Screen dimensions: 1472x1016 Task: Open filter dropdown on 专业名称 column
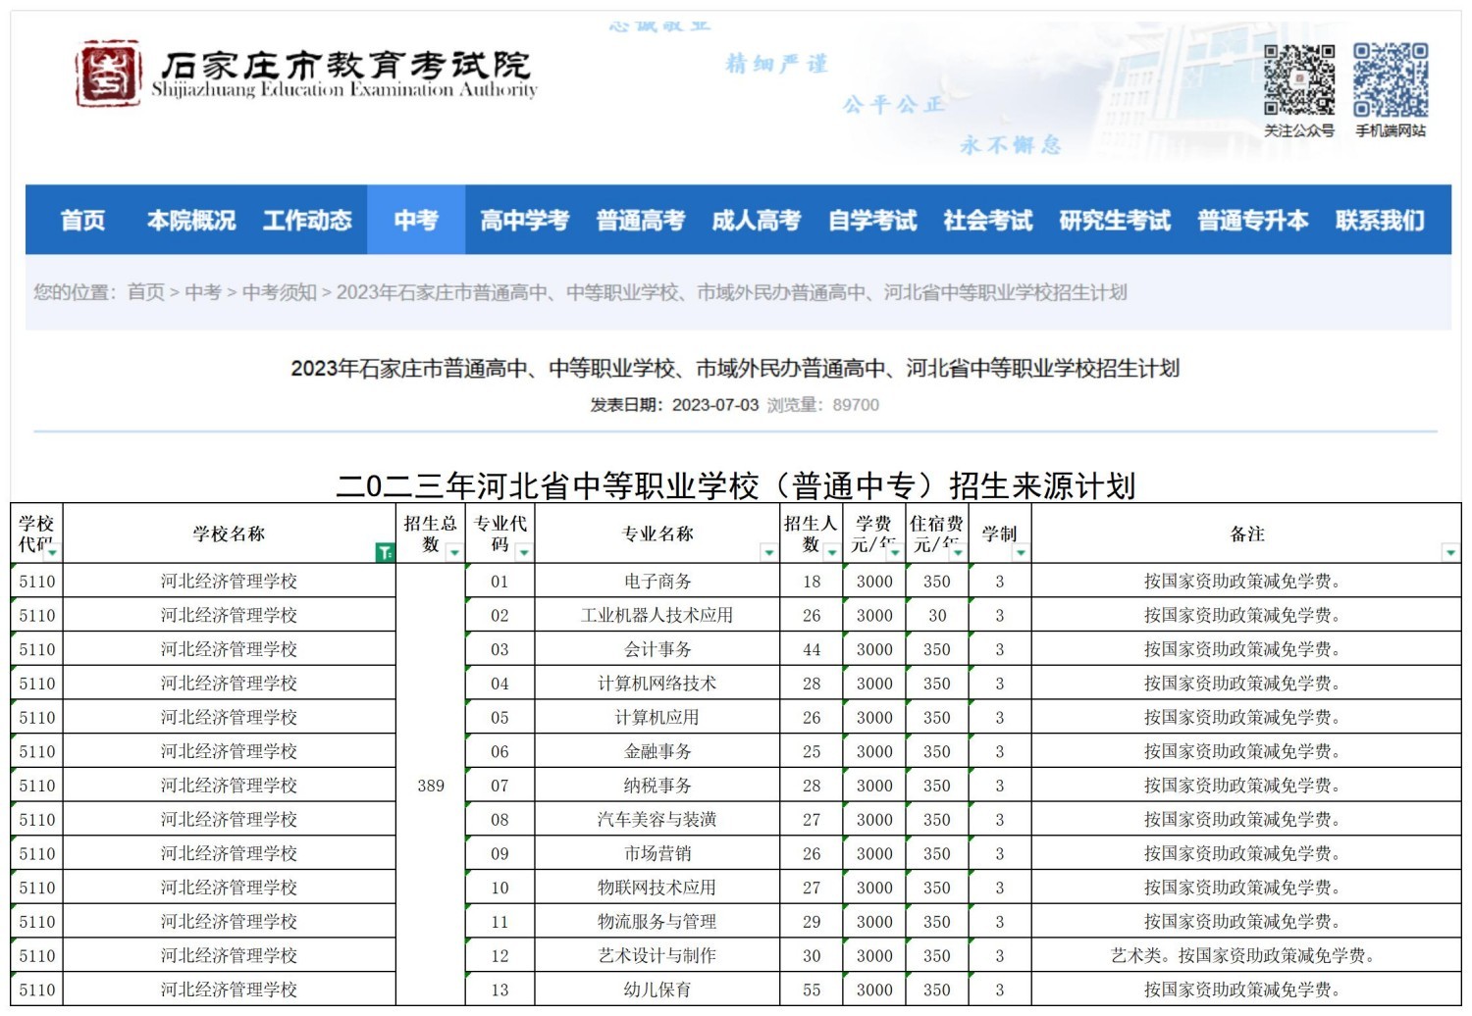point(768,554)
